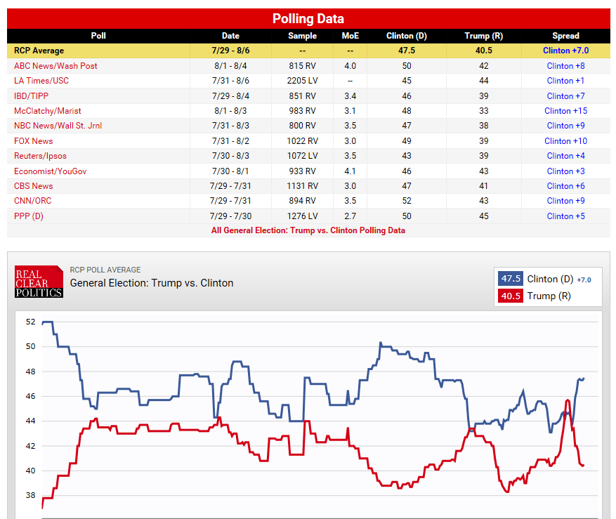Click the 2205 LV sample size cell
This screenshot has width=616, height=519.
pyautogui.click(x=302, y=81)
